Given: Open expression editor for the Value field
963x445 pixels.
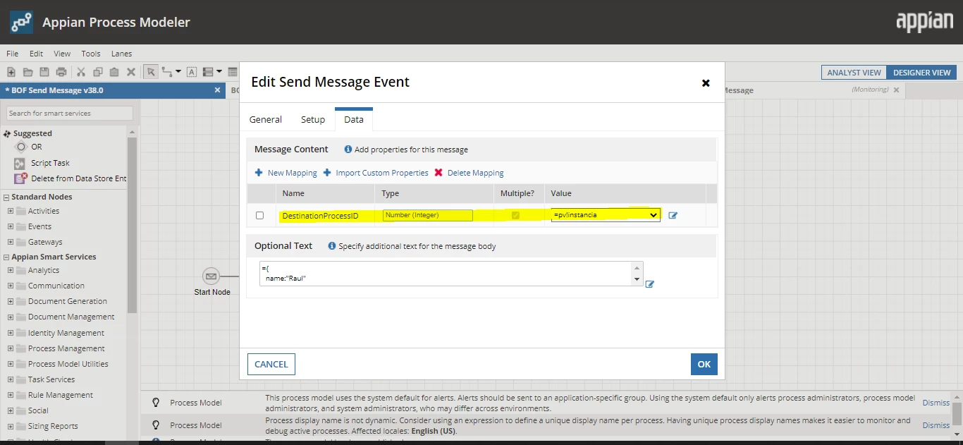Looking at the screenshot, I should click(x=673, y=215).
